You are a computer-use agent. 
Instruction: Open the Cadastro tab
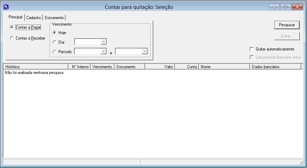34,18
